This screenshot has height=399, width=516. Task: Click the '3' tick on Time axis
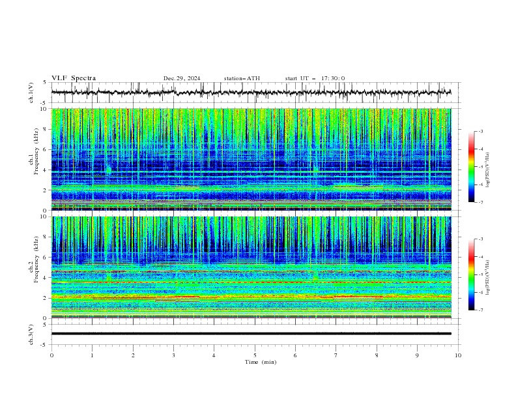point(173,355)
